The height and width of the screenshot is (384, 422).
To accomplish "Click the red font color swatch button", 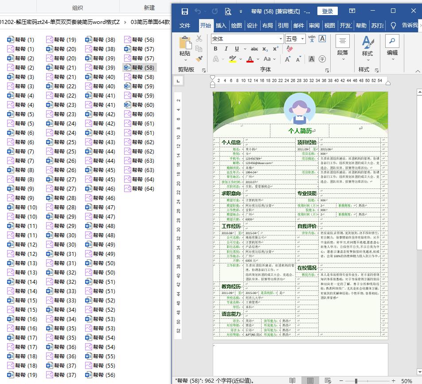I will pos(250,59).
